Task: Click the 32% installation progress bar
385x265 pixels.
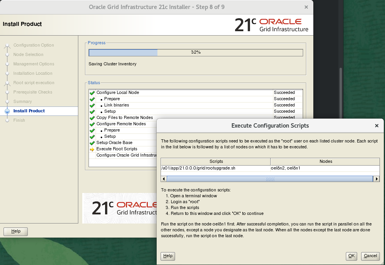Action: tap(196, 52)
